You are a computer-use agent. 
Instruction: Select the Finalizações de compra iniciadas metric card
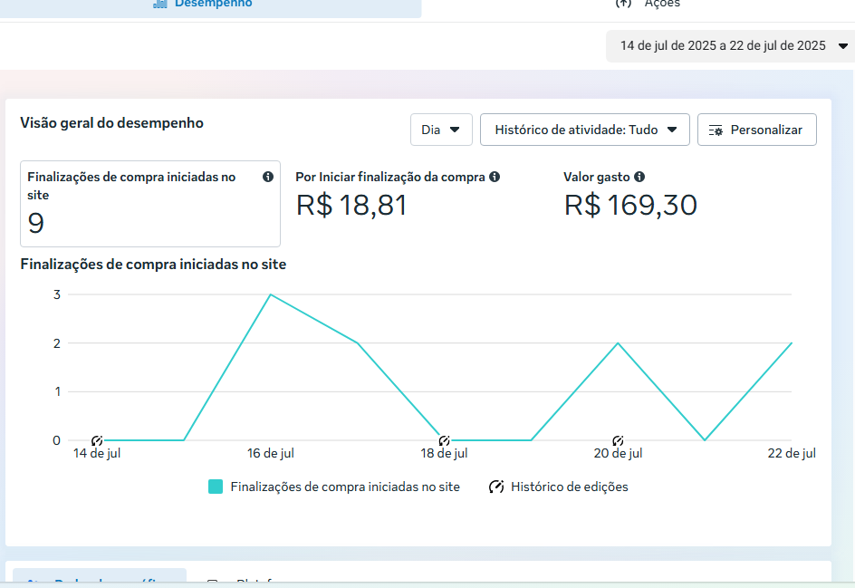[149, 204]
